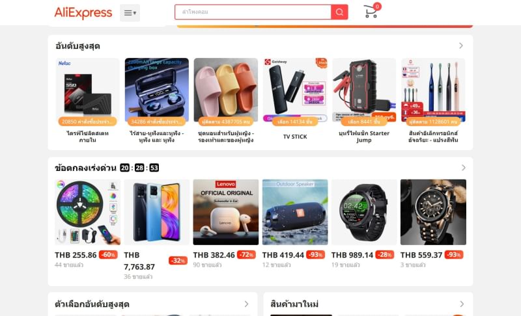Expand the อันดับสูงสุด section arrow
This screenshot has width=521, height=316.
coord(461,46)
